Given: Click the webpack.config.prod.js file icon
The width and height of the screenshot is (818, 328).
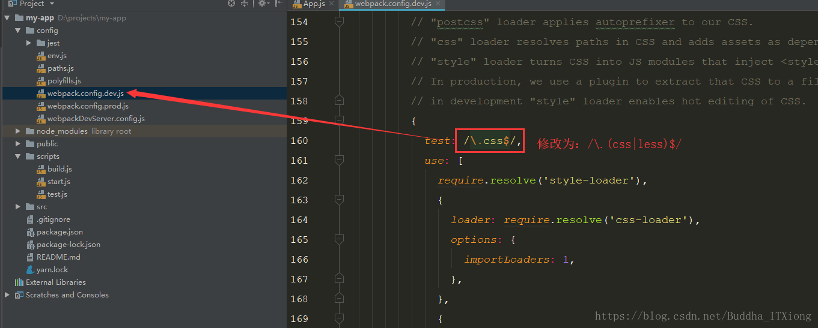Looking at the screenshot, I should 41,106.
